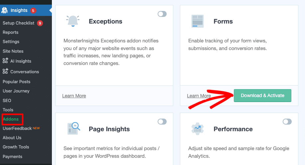The height and width of the screenshot is (165, 305).
Task: Collapse the Insights menu arrow
Action: [x=50, y=10]
